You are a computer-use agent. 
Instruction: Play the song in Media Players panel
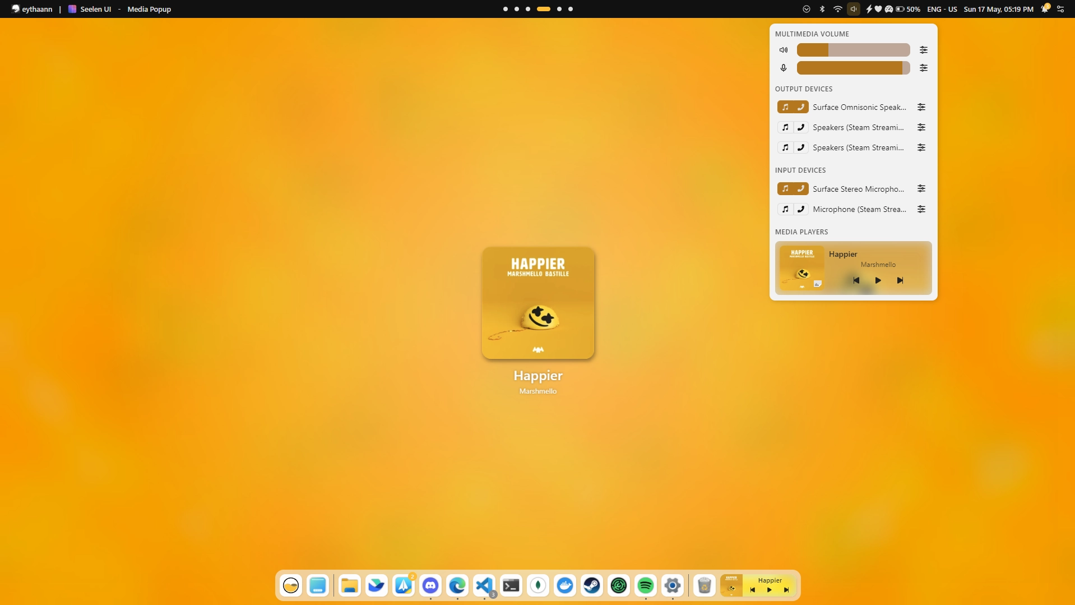coord(878,280)
